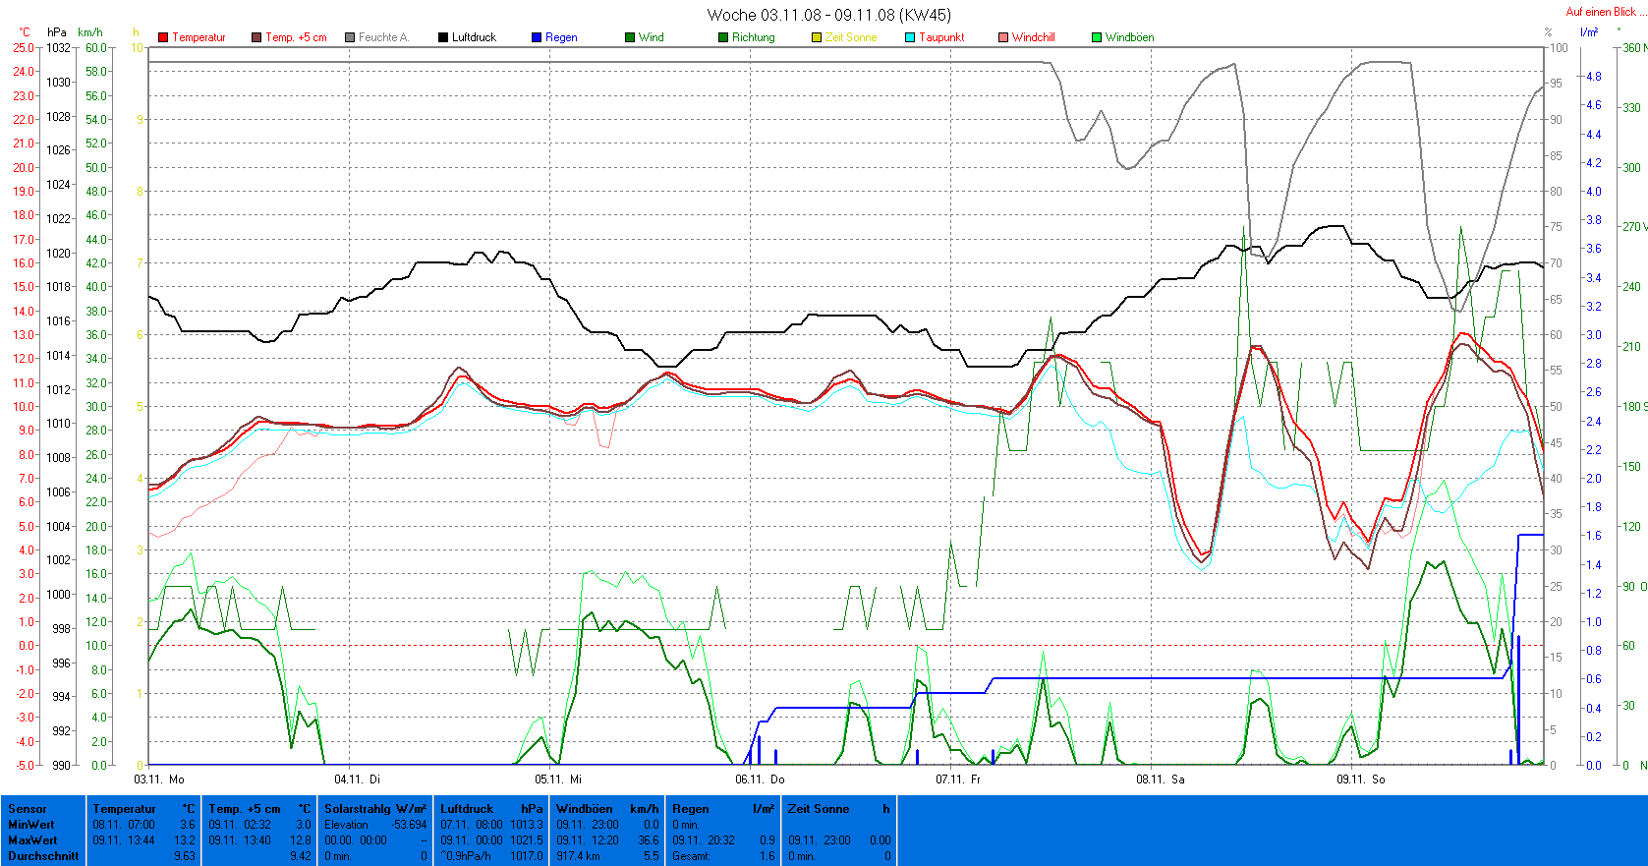Click the red Temperatur legend swatch
Screen dimensions: 1648x866
click(163, 37)
